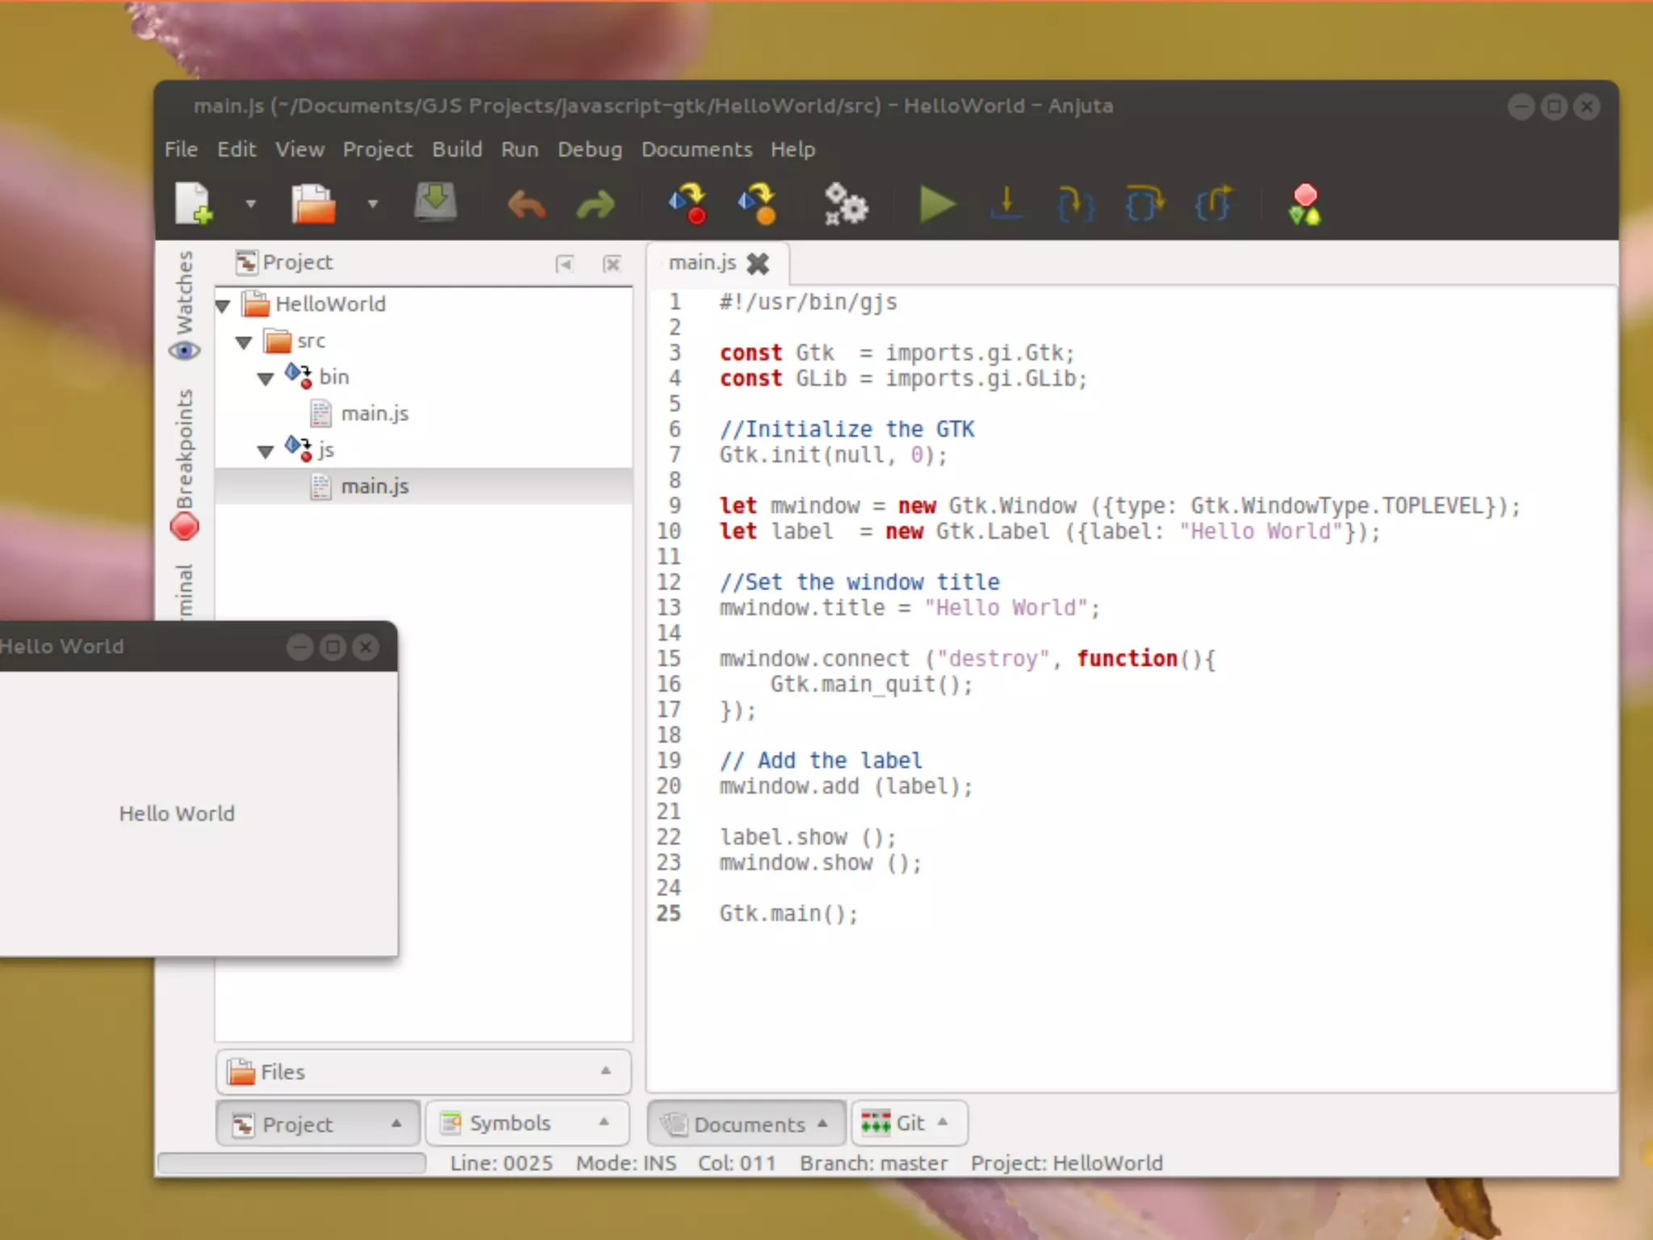Click the Step Out debug icon

(x=1213, y=203)
